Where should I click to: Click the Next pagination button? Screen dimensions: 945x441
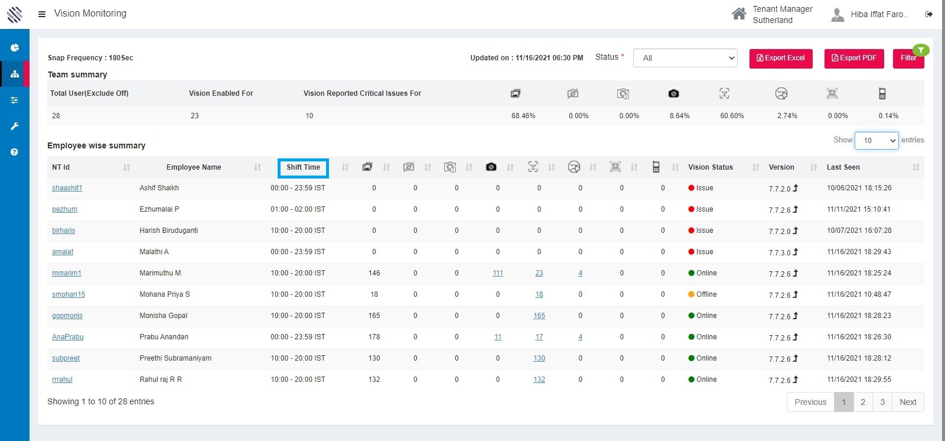908,402
